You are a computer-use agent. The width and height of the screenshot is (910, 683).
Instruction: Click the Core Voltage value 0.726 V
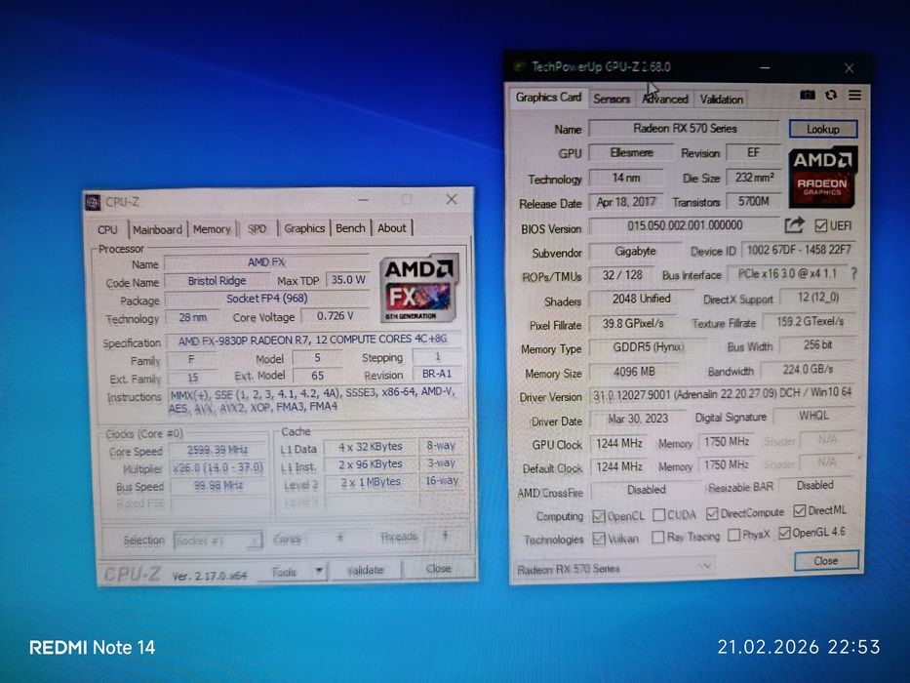(x=335, y=315)
